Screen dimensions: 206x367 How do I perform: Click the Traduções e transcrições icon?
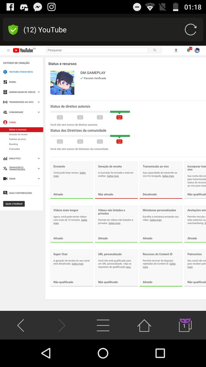pyautogui.click(x=5, y=169)
